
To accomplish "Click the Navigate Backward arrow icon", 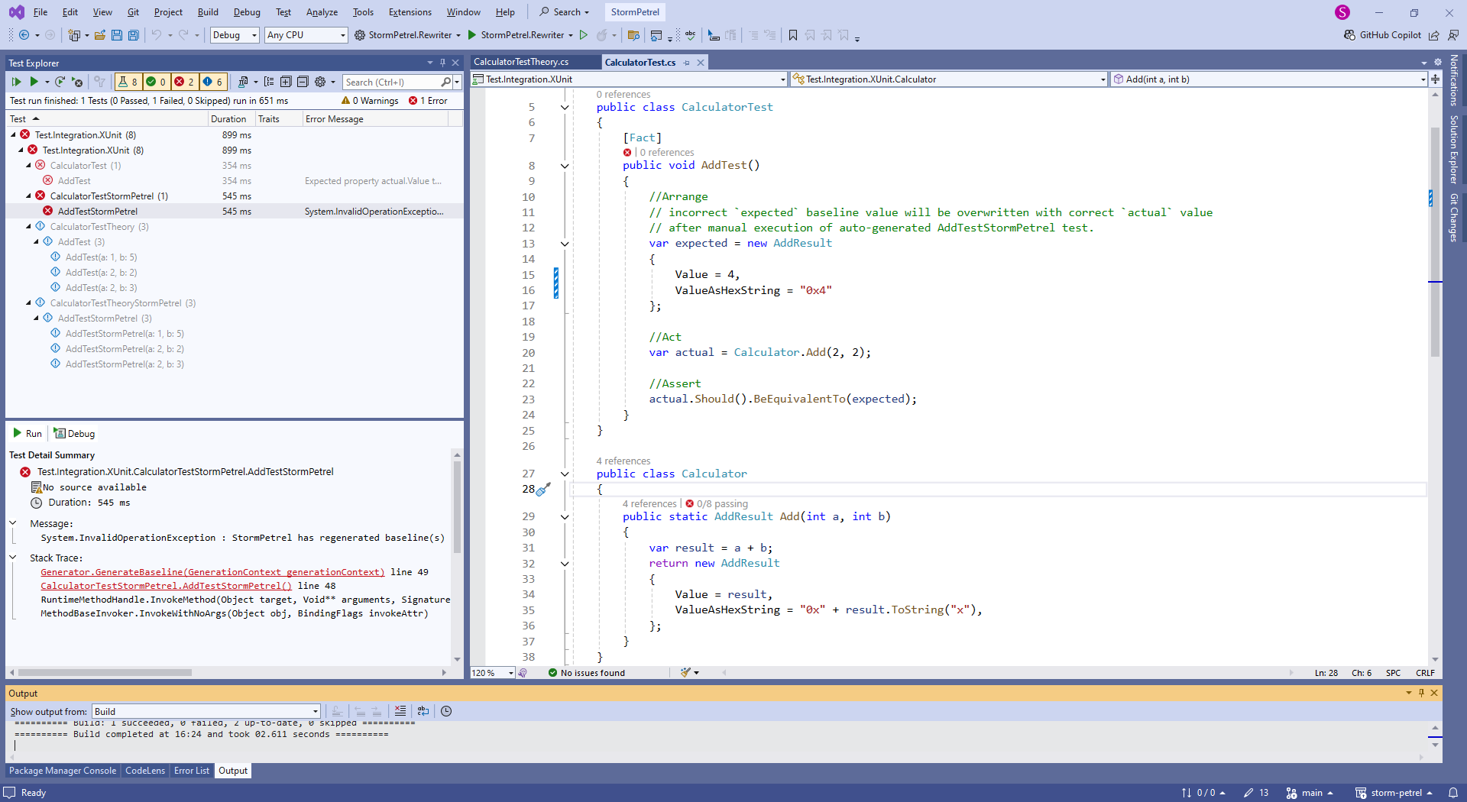I will click(24, 35).
